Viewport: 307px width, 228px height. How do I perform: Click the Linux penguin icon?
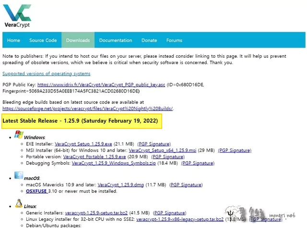tap(19, 203)
